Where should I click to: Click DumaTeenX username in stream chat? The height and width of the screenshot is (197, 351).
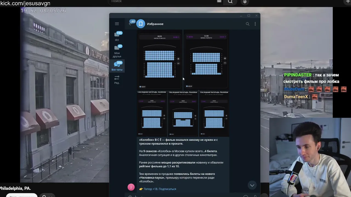coord(296,97)
